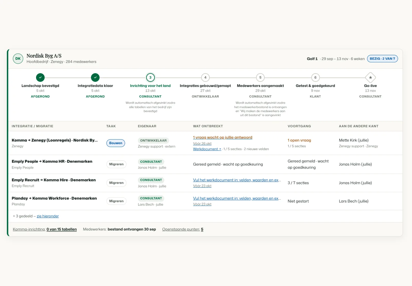Click the BEZIG · 2 VAN 7 status badge

click(382, 59)
